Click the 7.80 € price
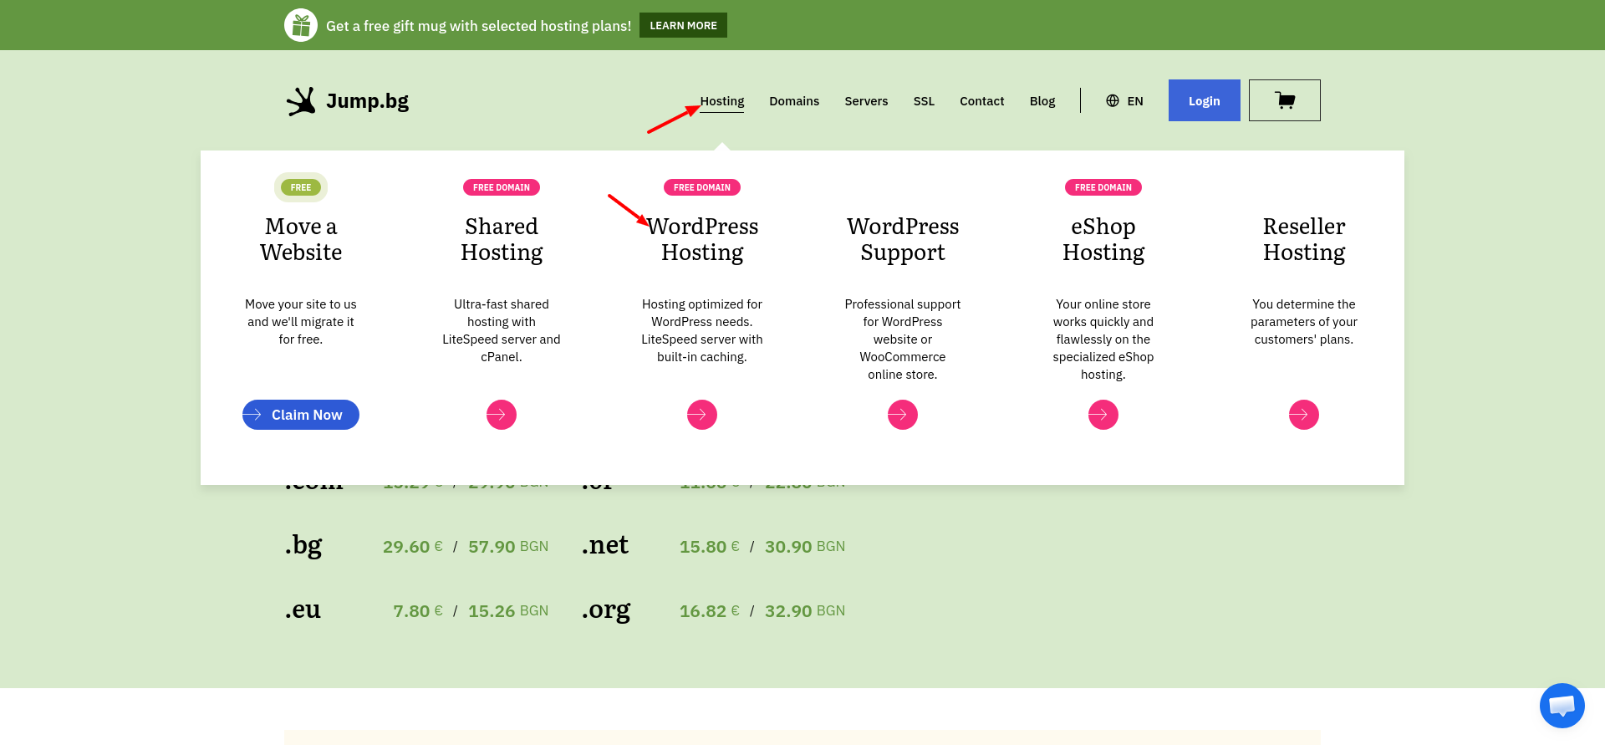This screenshot has height=745, width=1605. pyautogui.click(x=418, y=611)
